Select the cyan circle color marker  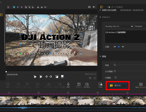point(14,7)
